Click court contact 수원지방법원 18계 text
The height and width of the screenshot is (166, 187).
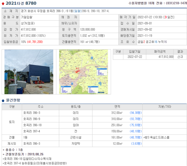coord(141,3)
